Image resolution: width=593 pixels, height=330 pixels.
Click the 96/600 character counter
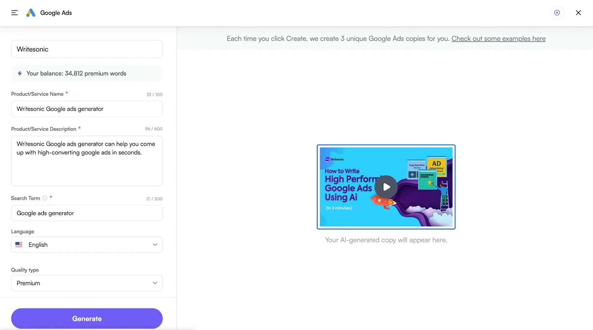tap(154, 129)
